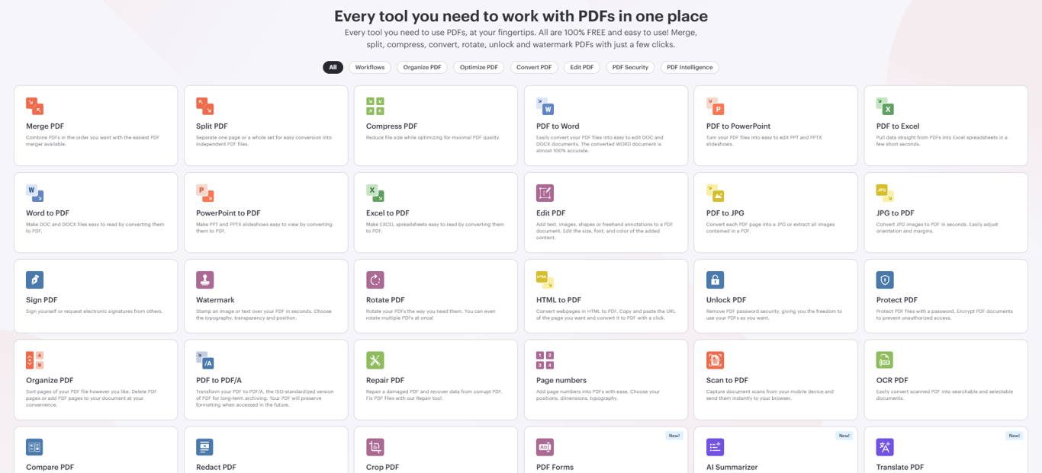Click New badge on AI Summarizer card
This screenshot has height=473, width=1042.
(x=844, y=436)
